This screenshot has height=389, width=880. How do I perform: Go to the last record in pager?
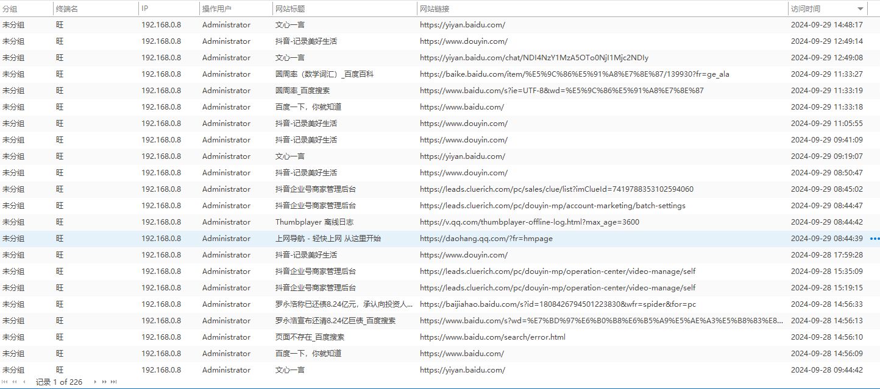113,382
